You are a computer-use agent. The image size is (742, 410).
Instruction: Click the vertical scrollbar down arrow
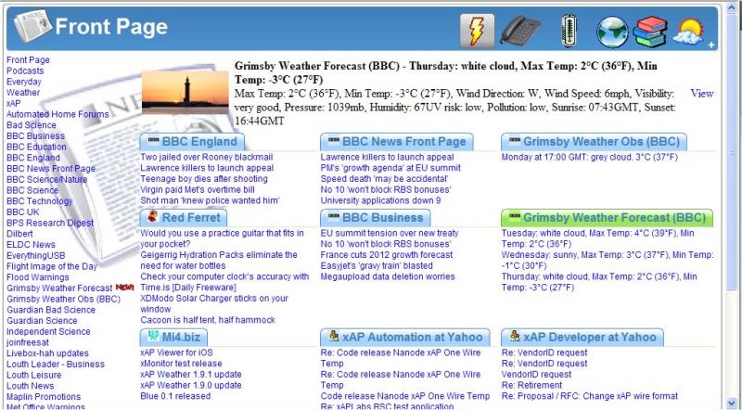[x=733, y=404]
